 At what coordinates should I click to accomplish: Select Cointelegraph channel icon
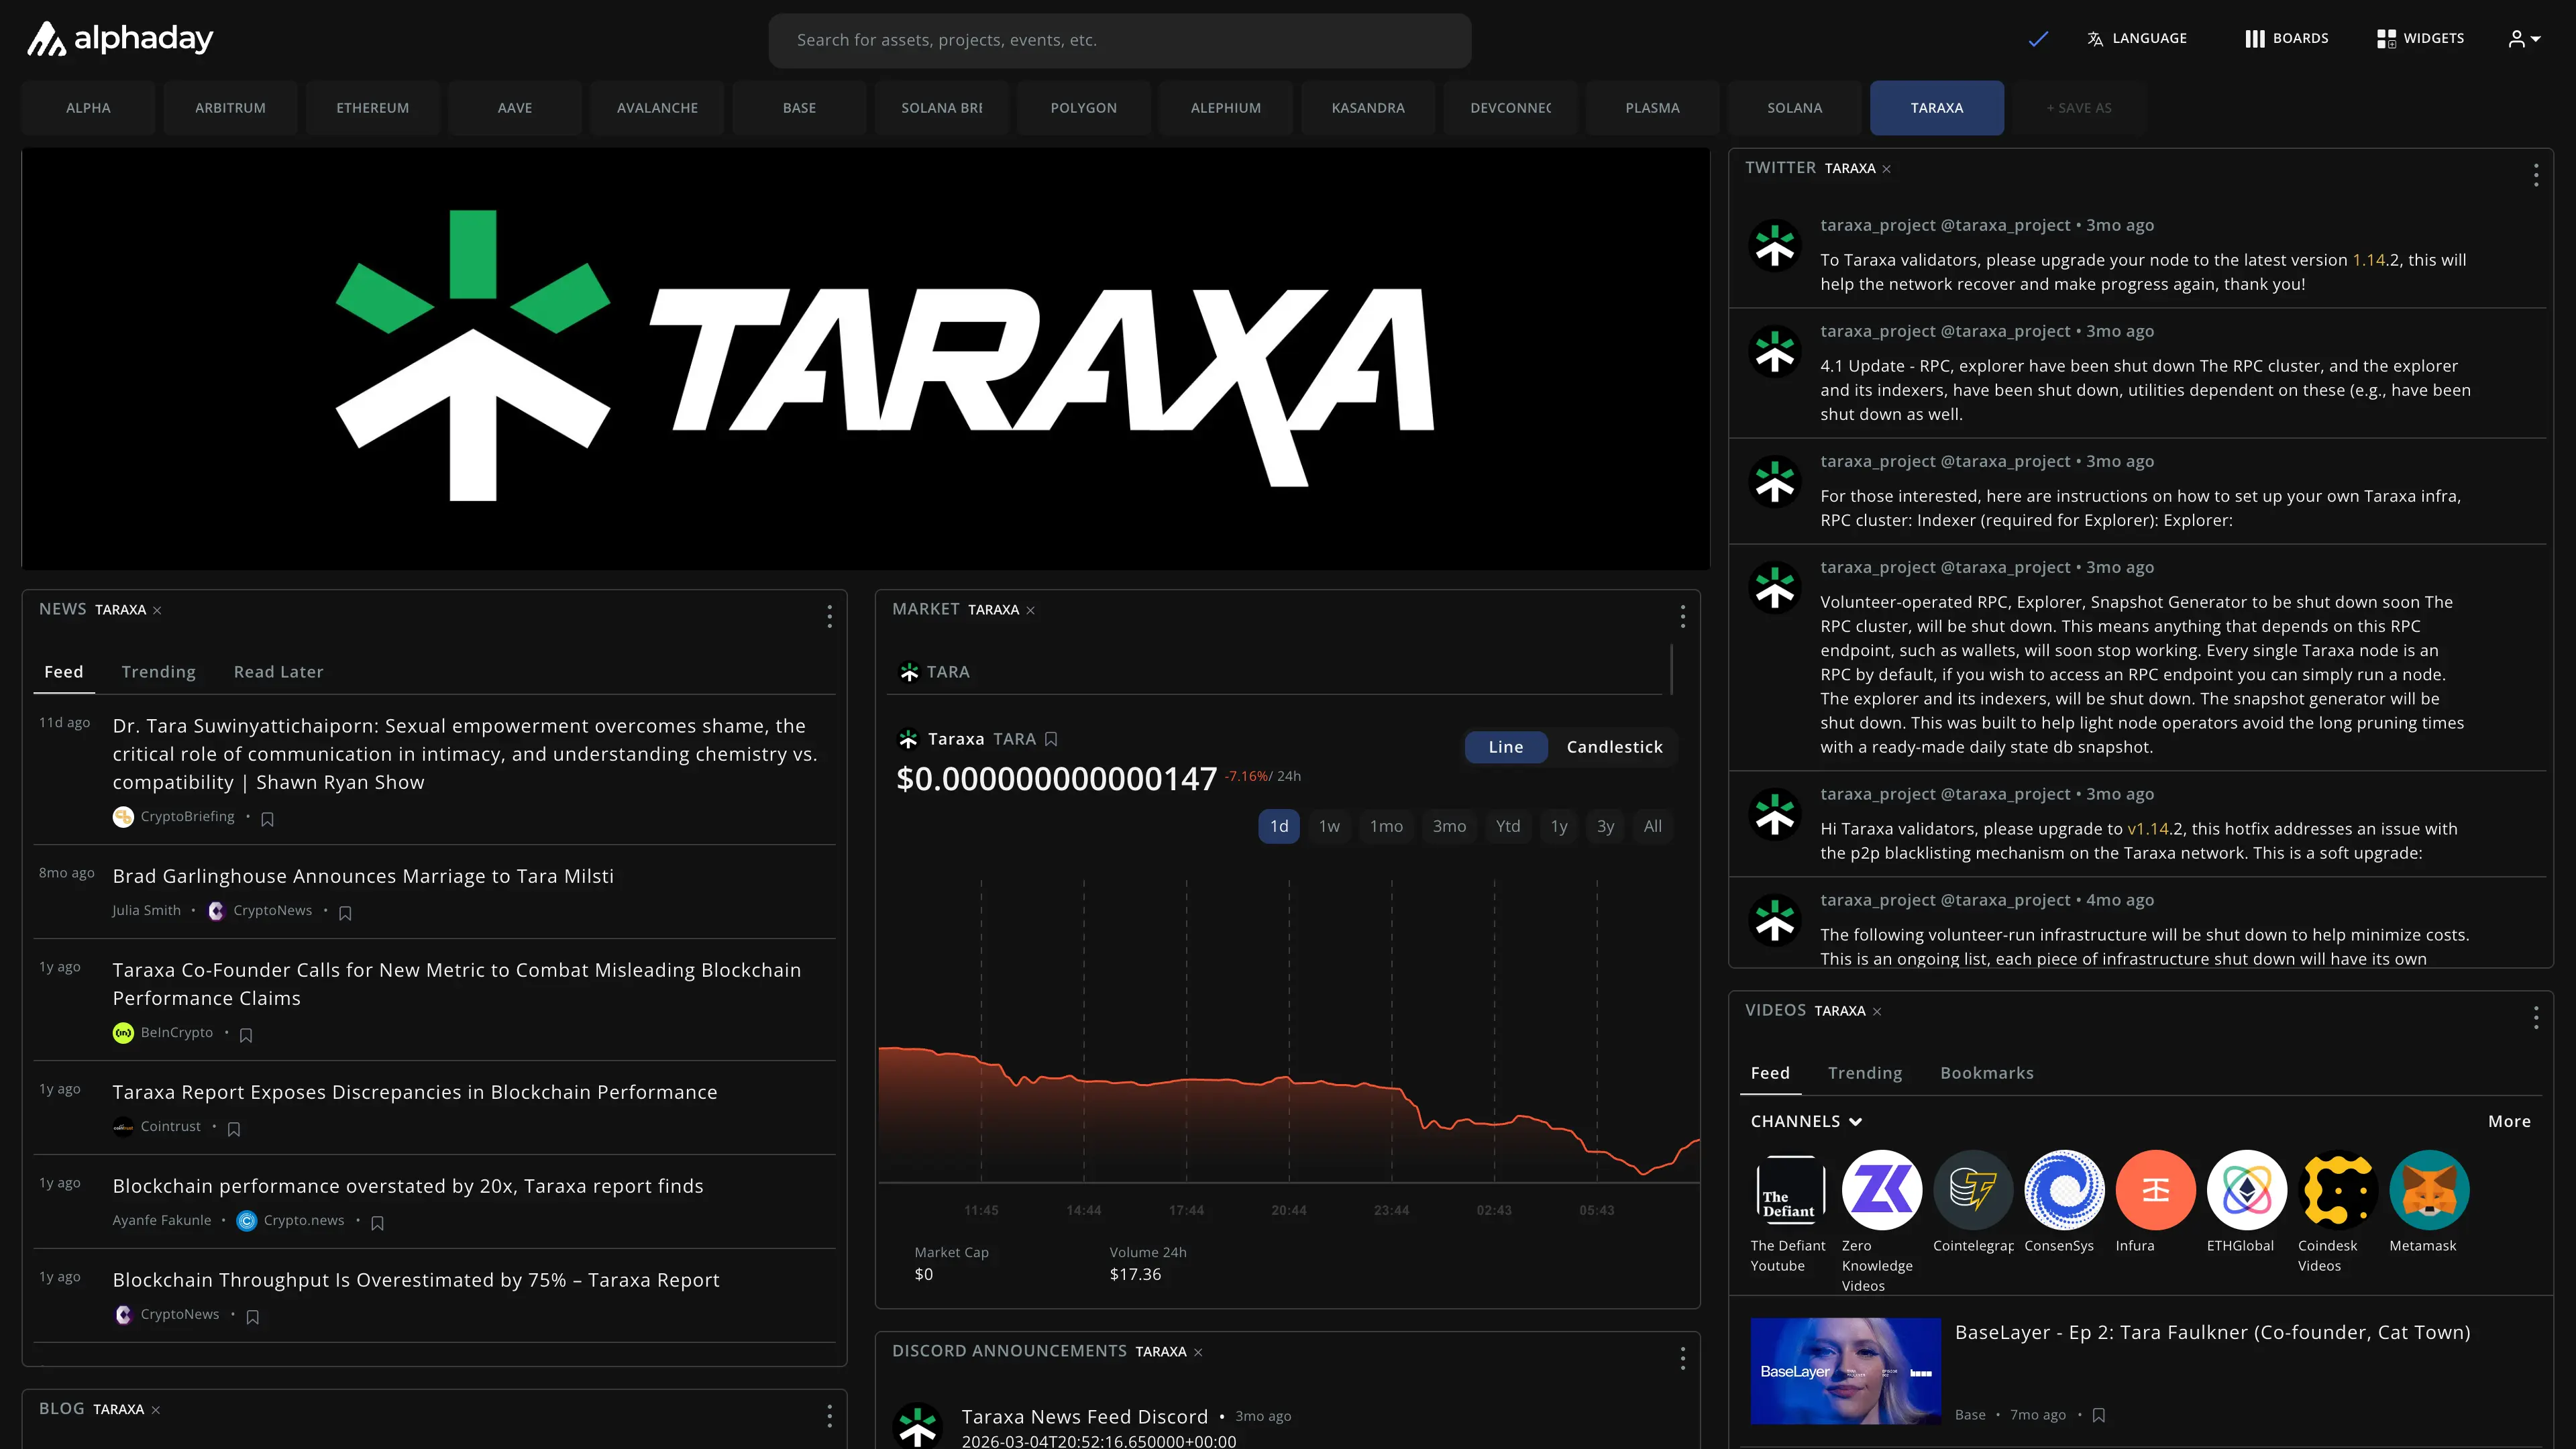(x=1972, y=1190)
